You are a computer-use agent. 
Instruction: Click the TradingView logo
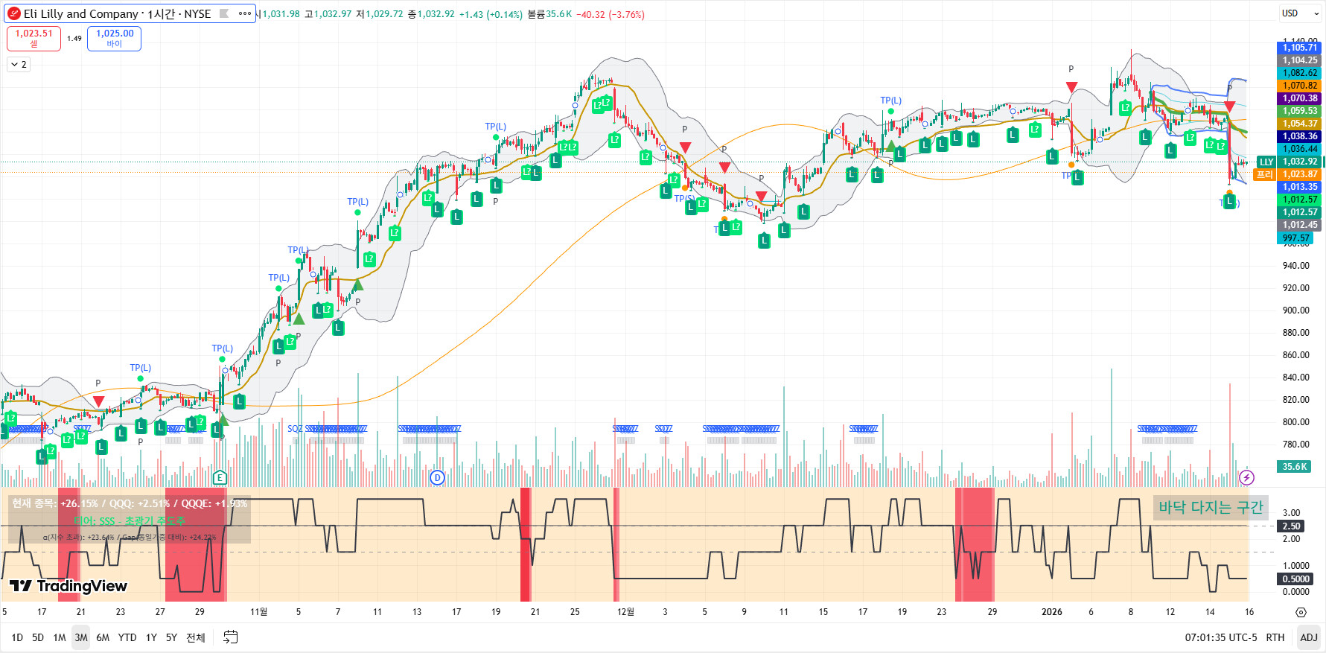point(68,586)
